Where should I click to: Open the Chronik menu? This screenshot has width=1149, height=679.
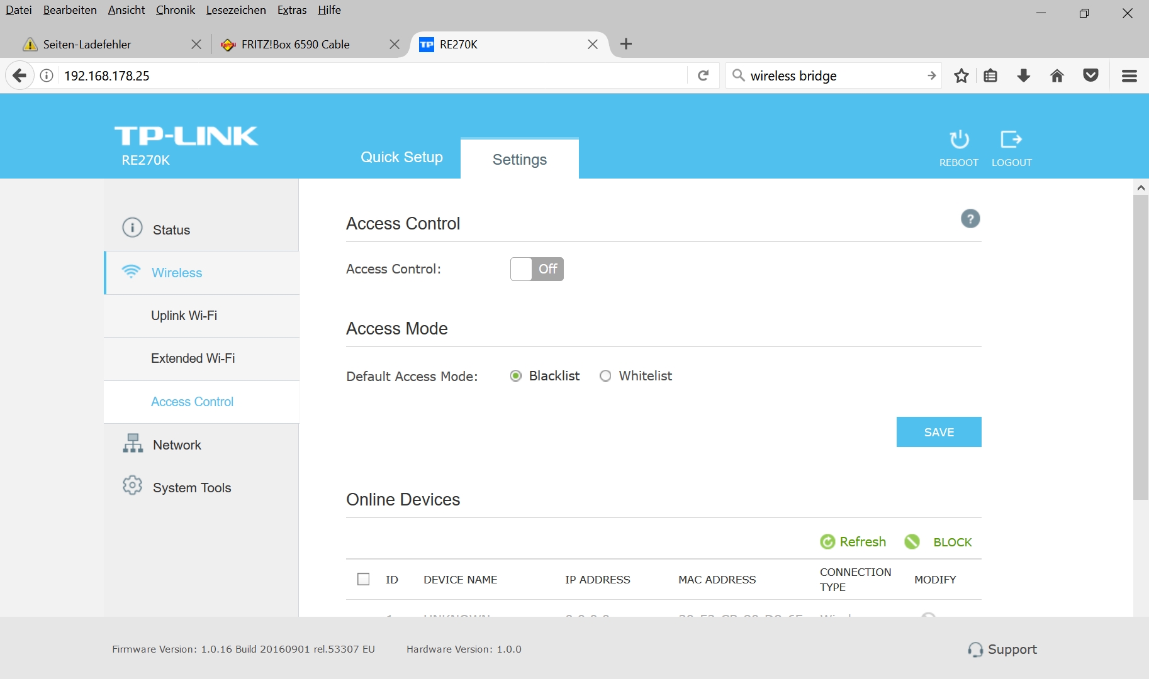(x=176, y=10)
